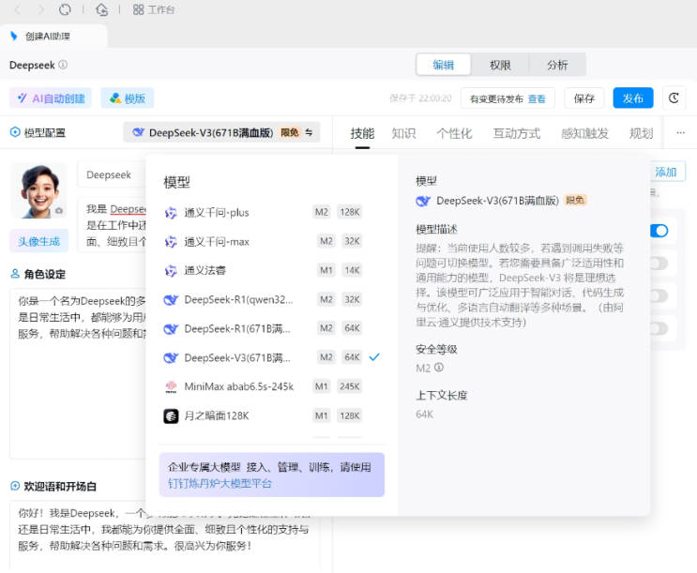Screen dimensions: 697x573
Task: Click the 通义千问-max model icon
Action: point(171,242)
